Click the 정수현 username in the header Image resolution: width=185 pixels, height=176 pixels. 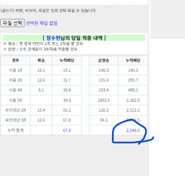click(53, 38)
